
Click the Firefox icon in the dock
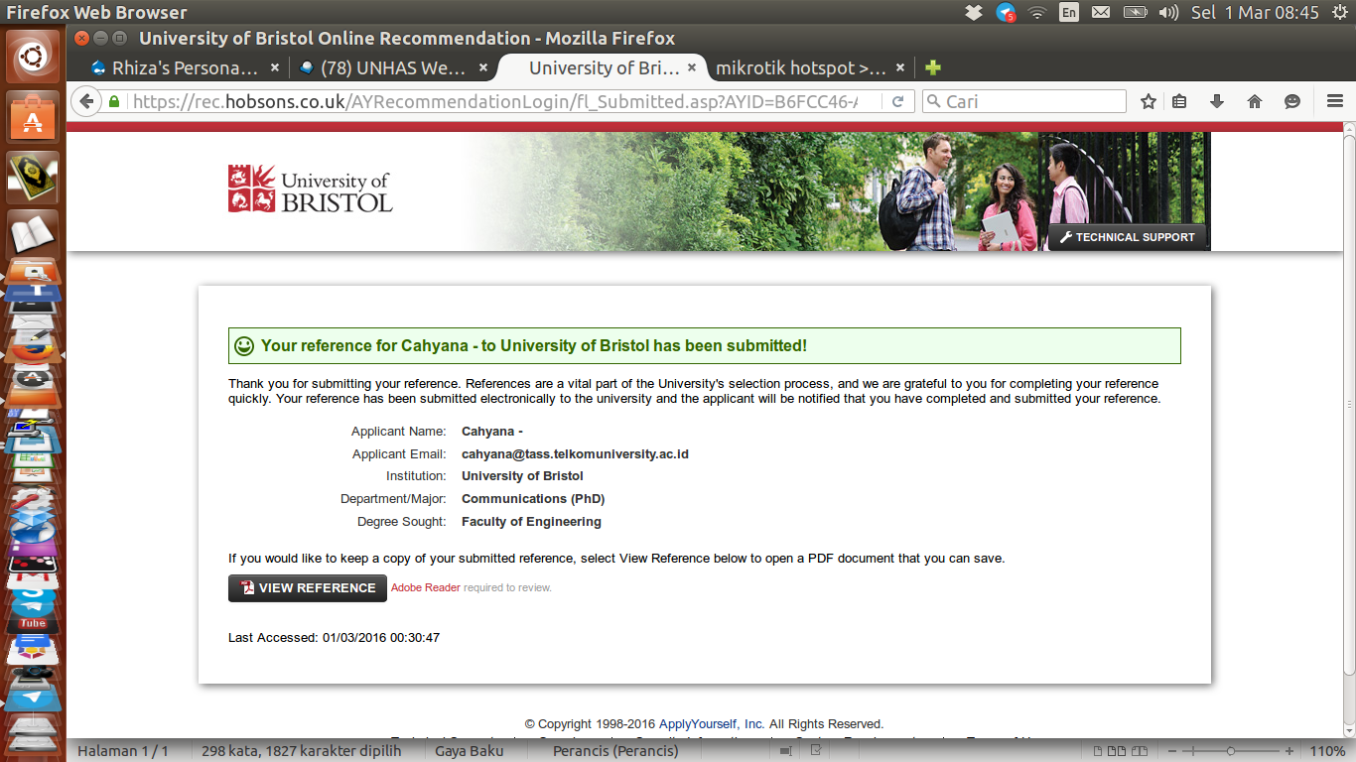(x=33, y=351)
